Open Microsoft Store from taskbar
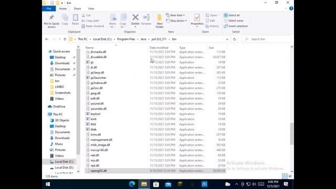Screen dimensions: 336x189 pos(156,184)
